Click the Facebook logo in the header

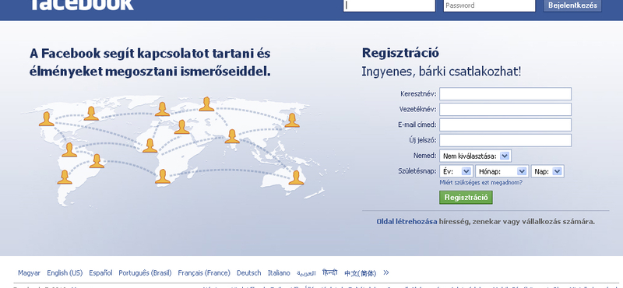82,5
